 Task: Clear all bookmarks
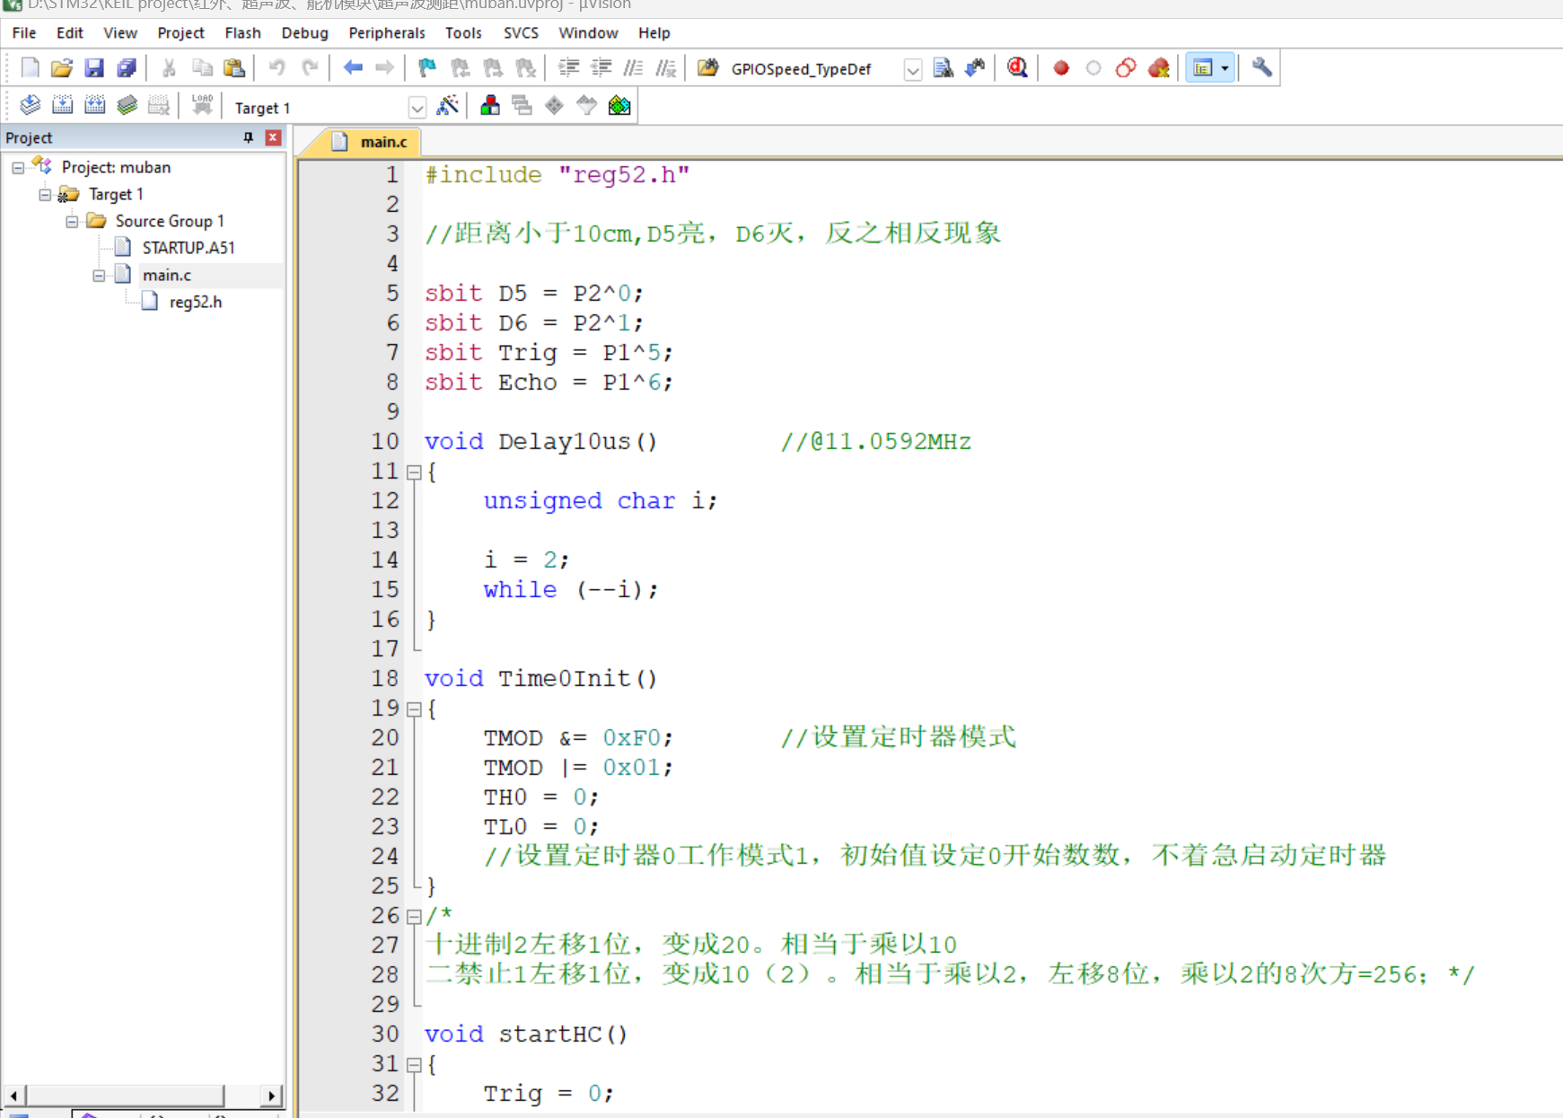click(x=525, y=68)
